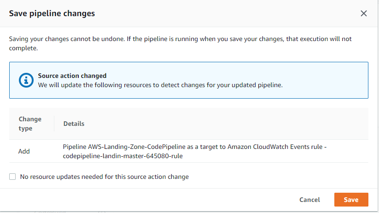Image resolution: width=379 pixels, height=213 pixels.
Task: Click the divider between Change type and Details
Action: [x=54, y=124]
